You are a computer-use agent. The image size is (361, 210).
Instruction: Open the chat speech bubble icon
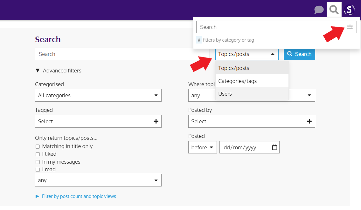click(x=319, y=10)
